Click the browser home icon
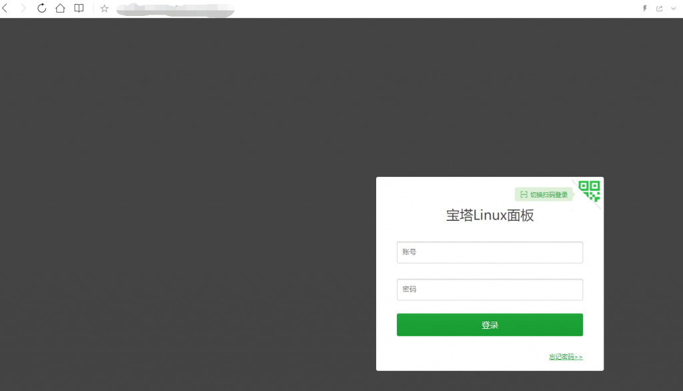683x391 pixels. (x=59, y=9)
